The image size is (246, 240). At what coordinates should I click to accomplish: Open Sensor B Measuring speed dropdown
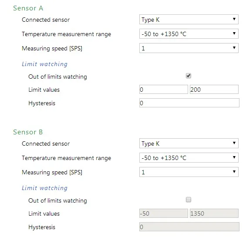tap(189, 172)
